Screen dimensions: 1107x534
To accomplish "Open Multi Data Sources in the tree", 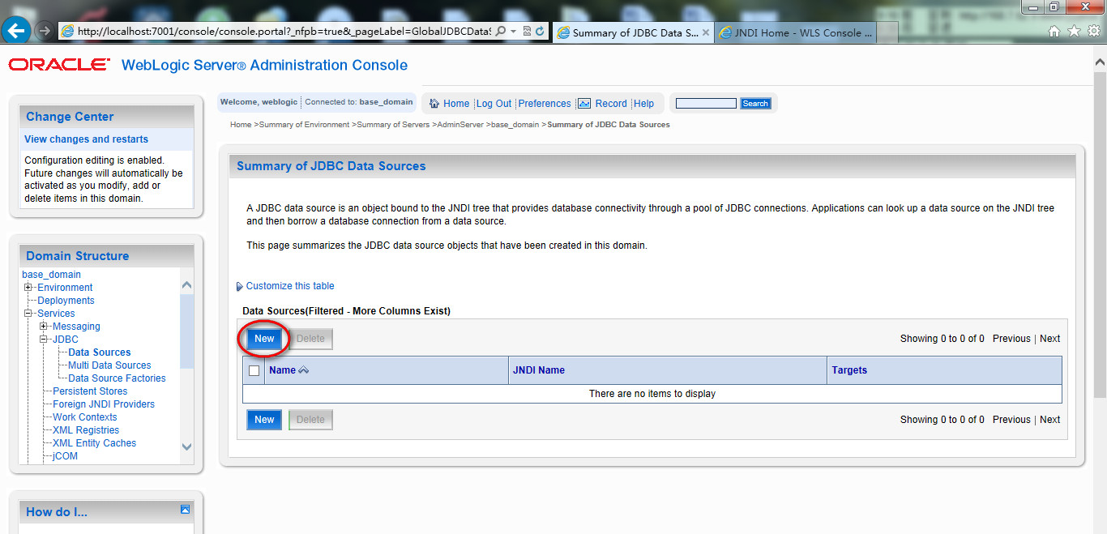I will pos(109,365).
